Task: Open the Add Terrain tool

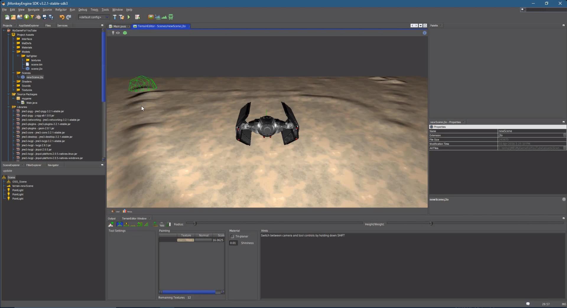Action: [111, 224]
